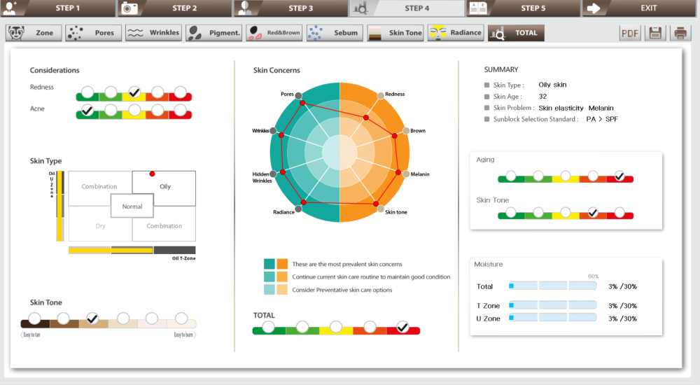Click the printer icon
The width and height of the screenshot is (700, 385).
pyautogui.click(x=680, y=33)
